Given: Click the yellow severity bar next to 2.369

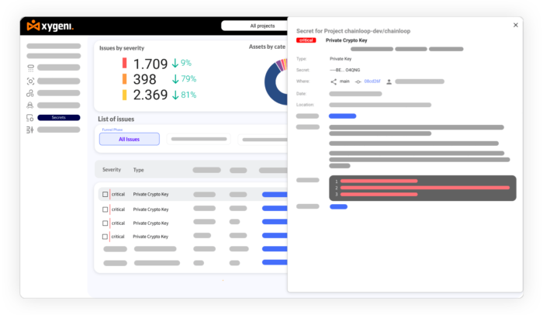Looking at the screenshot, I should [125, 95].
